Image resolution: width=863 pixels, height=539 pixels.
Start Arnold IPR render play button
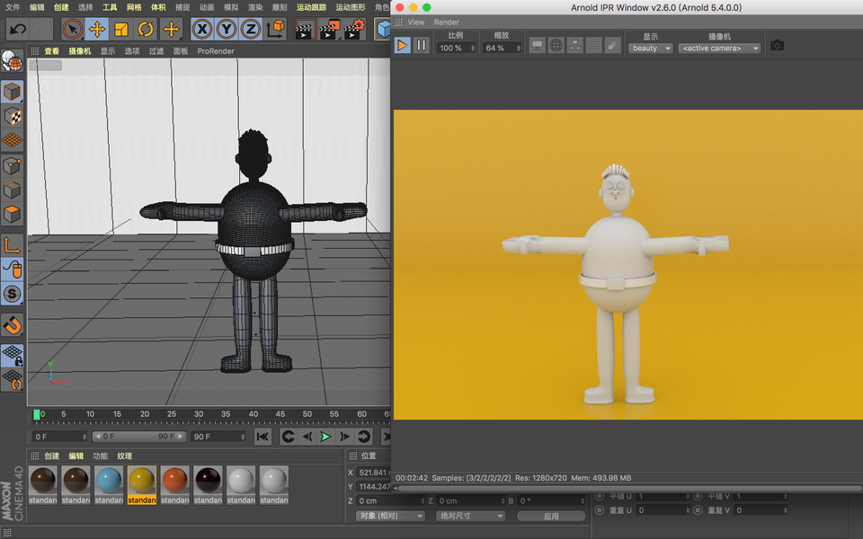[x=403, y=45]
